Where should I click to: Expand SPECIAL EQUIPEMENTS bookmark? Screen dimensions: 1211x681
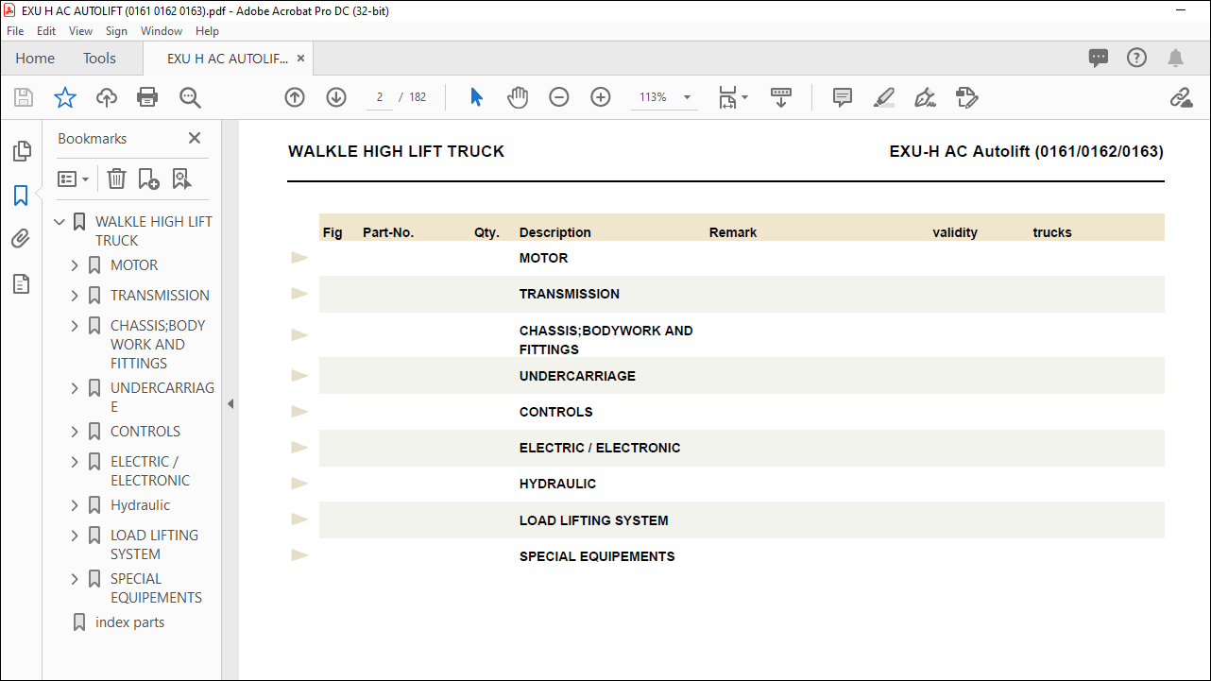[76, 579]
